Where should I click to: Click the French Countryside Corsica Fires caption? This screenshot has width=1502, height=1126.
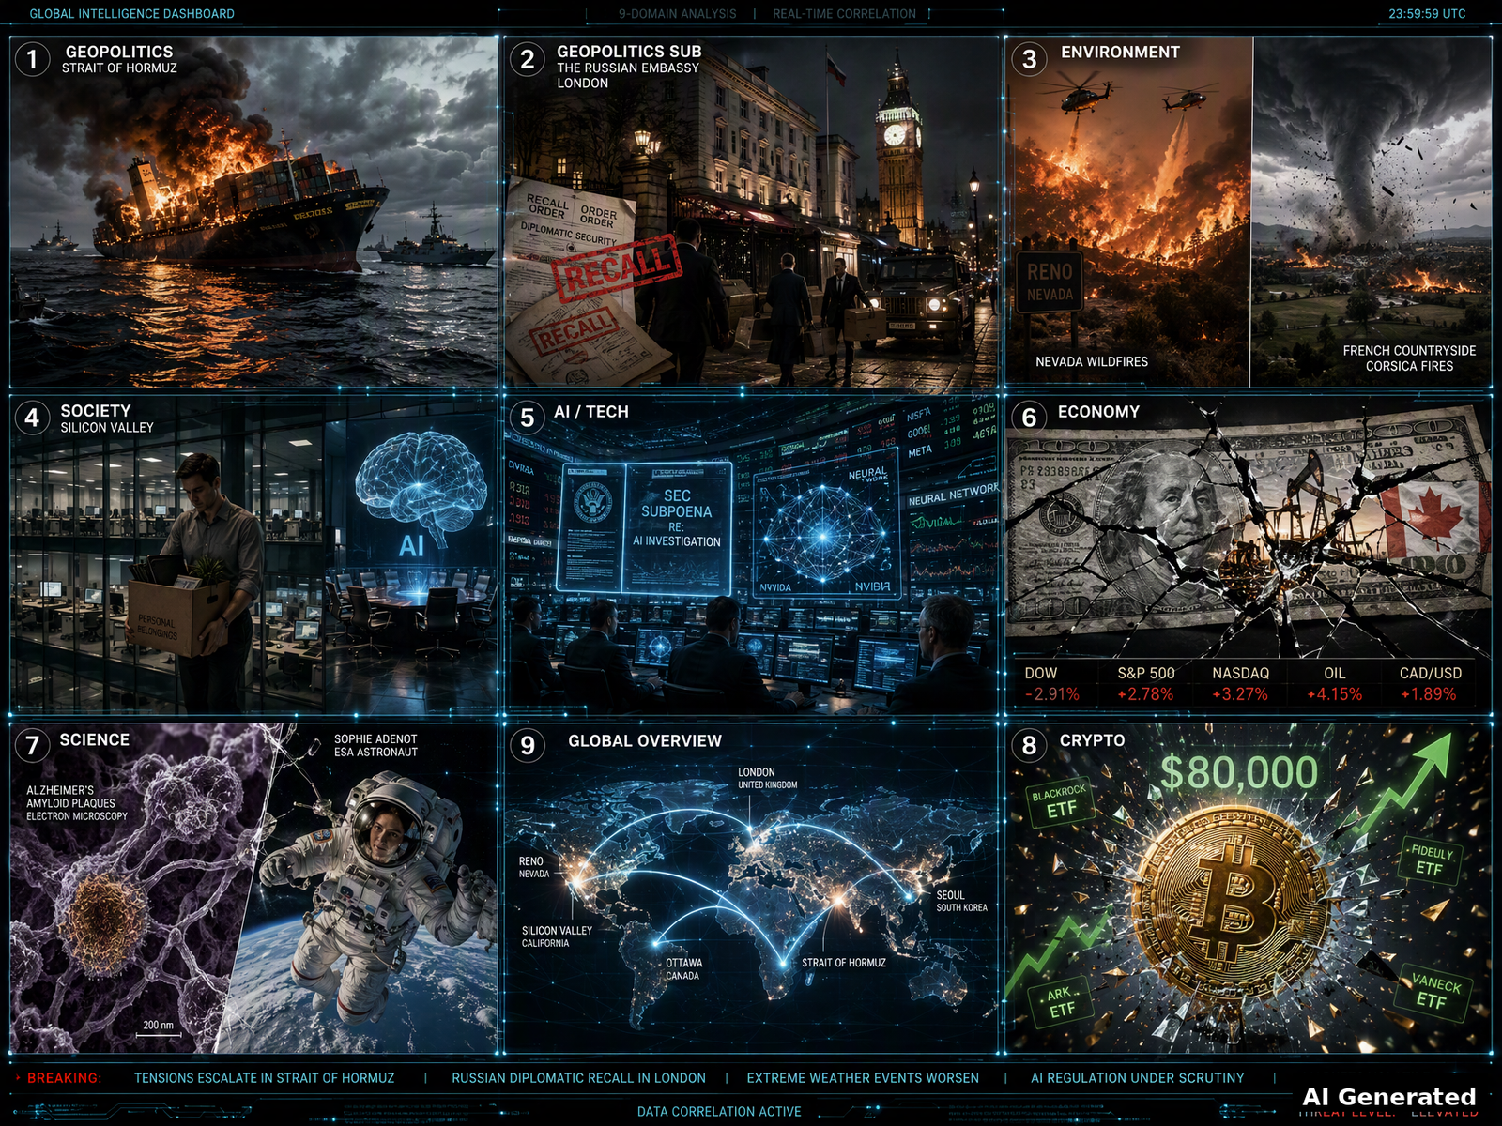1409,358
